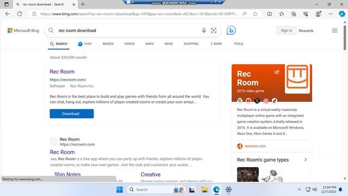This screenshot has width=348, height=196.
Task: Add this page to favorites star
Action: pos(255,14)
